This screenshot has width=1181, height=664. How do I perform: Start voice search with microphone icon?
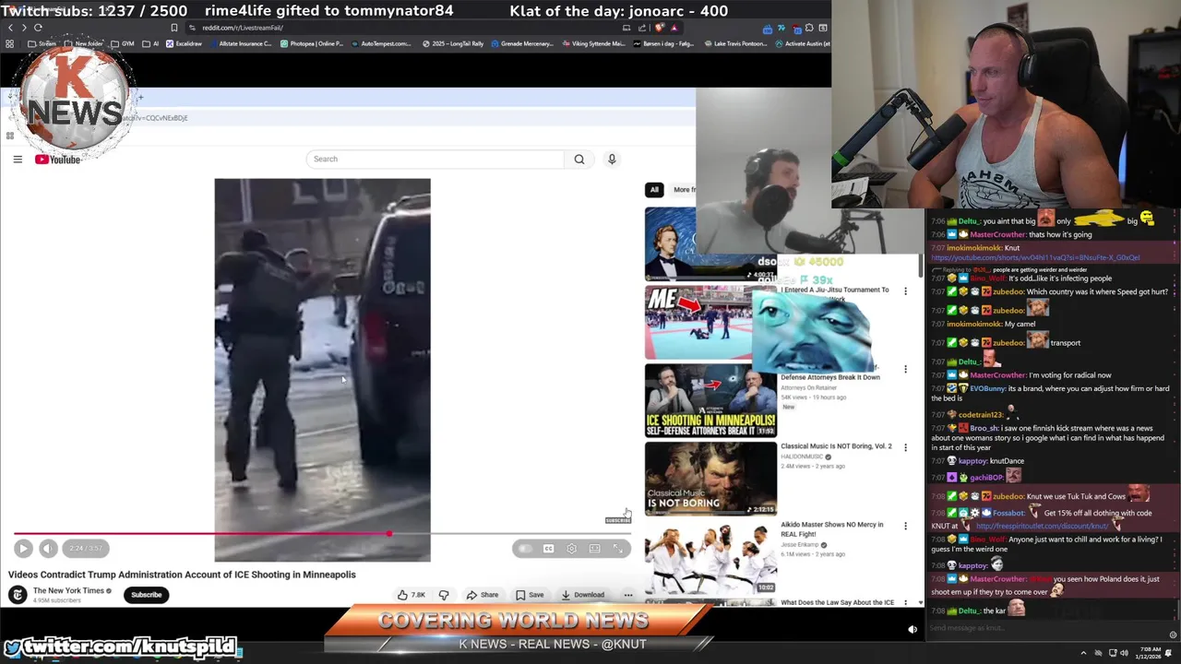pos(612,159)
